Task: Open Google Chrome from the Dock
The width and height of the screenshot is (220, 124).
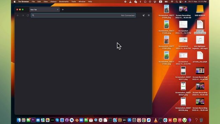Action: (x=144, y=120)
